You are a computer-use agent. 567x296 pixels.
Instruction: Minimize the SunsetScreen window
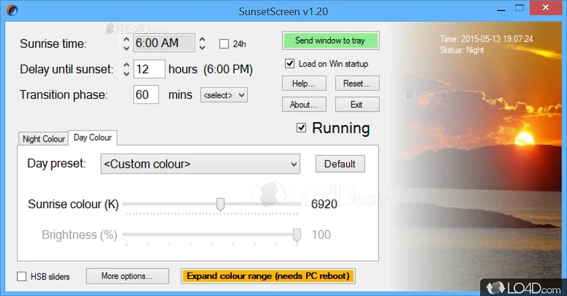[x=501, y=10]
